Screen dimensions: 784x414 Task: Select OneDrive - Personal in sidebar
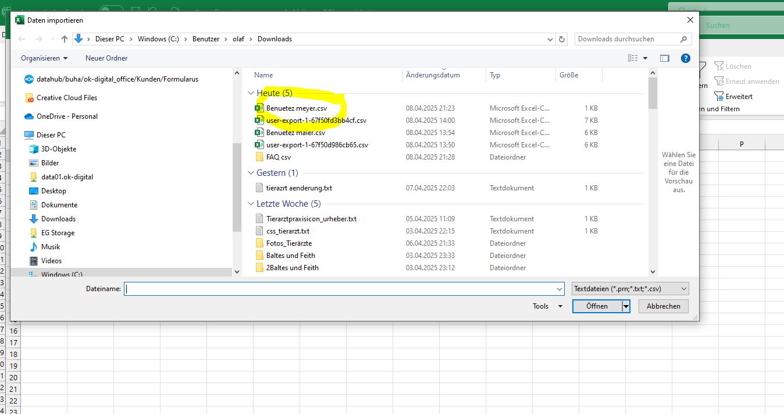pos(67,116)
